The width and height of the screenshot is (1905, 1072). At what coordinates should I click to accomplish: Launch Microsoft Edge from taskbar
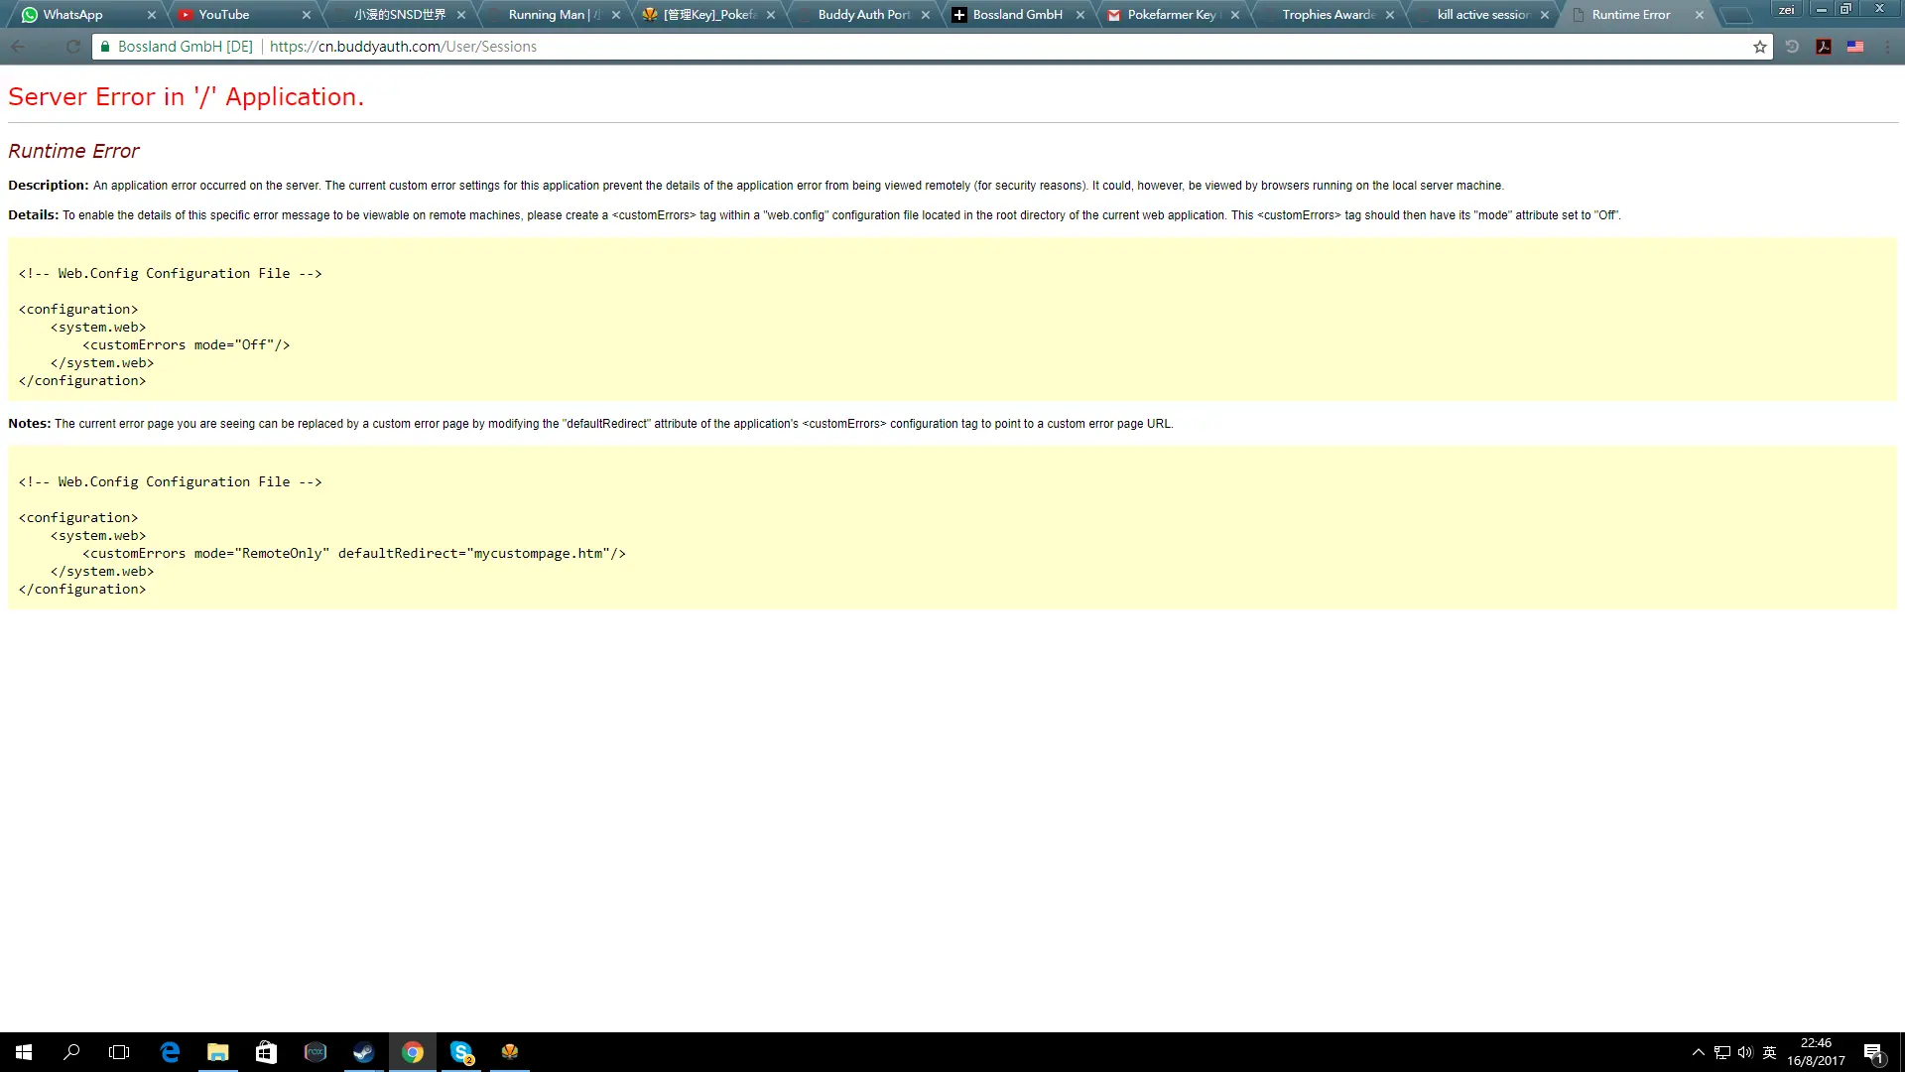tap(170, 1052)
